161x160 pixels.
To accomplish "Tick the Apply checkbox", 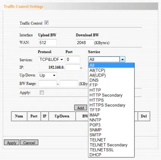I will point(42,93).
